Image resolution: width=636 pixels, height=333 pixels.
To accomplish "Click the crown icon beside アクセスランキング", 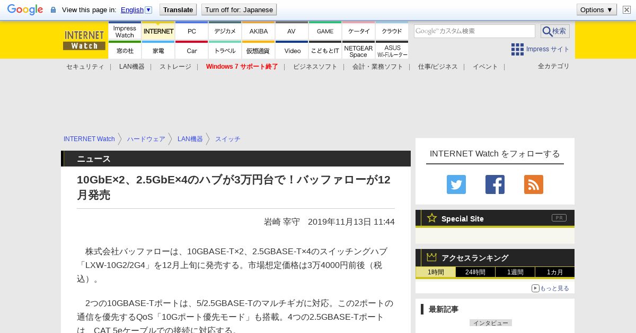I will (x=432, y=257).
